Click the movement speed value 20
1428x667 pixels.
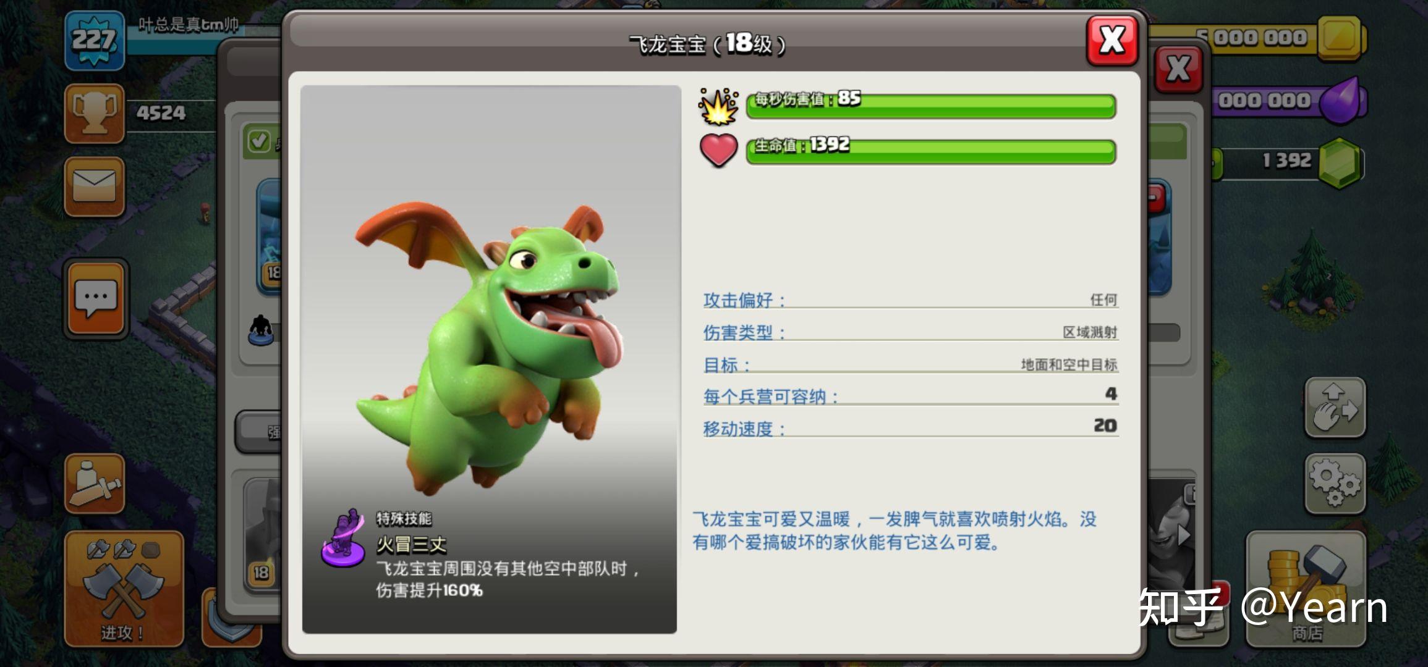(x=1105, y=426)
